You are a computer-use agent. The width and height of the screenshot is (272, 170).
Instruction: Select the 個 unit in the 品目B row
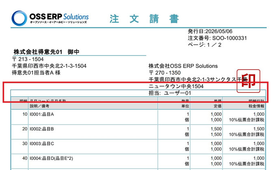(x=187, y=134)
